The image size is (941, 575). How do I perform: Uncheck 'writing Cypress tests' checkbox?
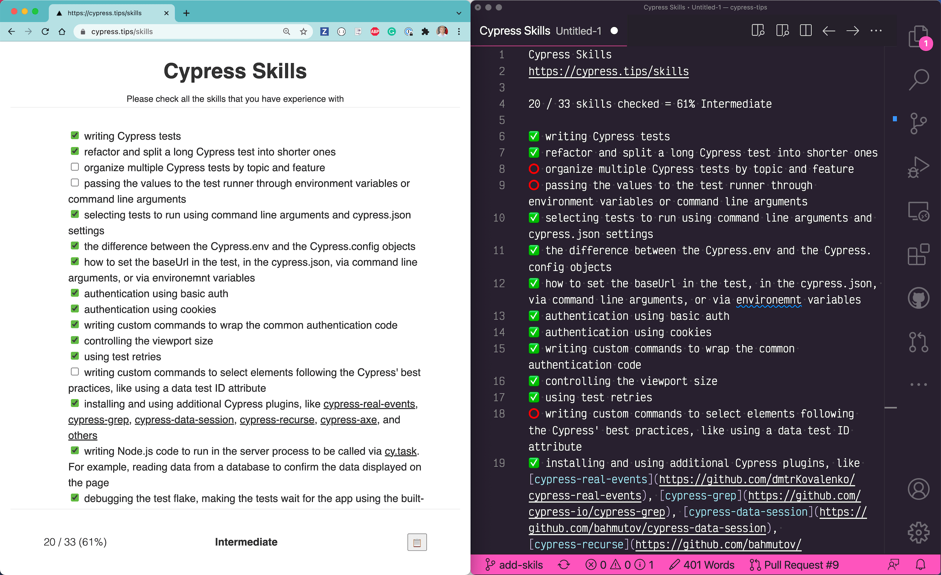[75, 135]
